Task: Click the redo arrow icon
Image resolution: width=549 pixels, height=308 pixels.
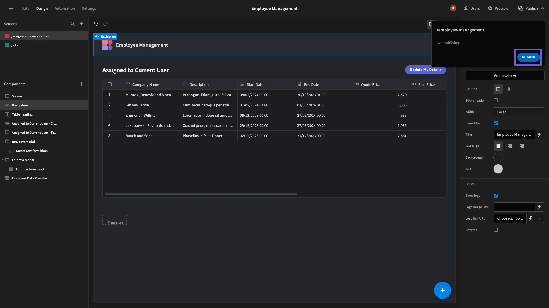Action: pos(106,24)
